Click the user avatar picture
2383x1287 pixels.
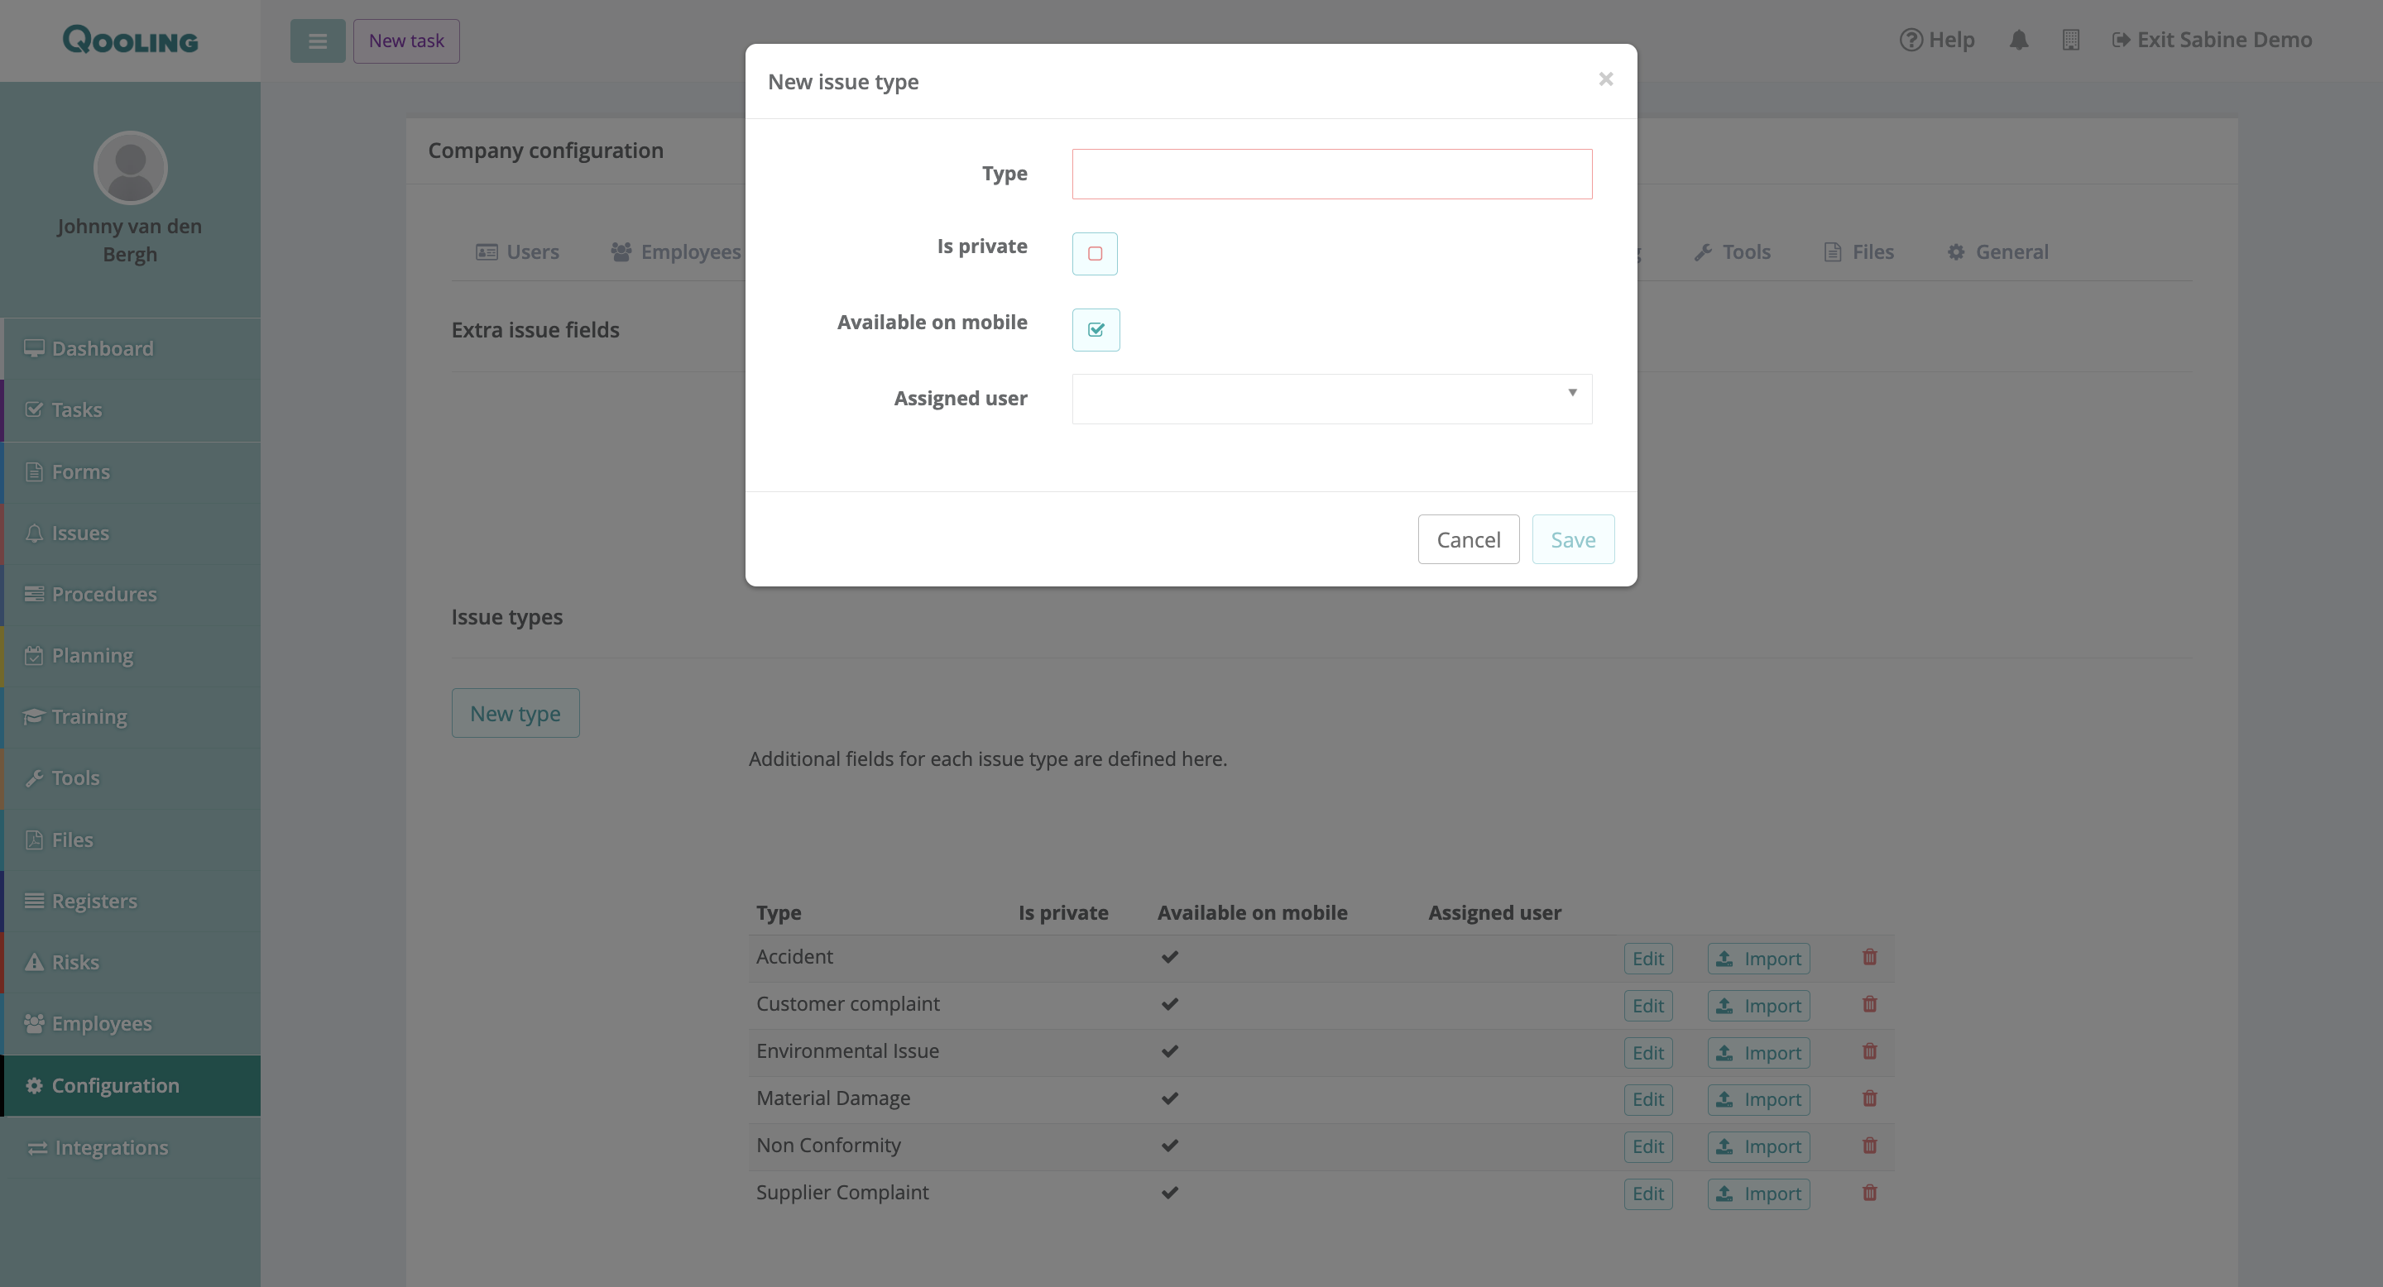[x=131, y=167]
